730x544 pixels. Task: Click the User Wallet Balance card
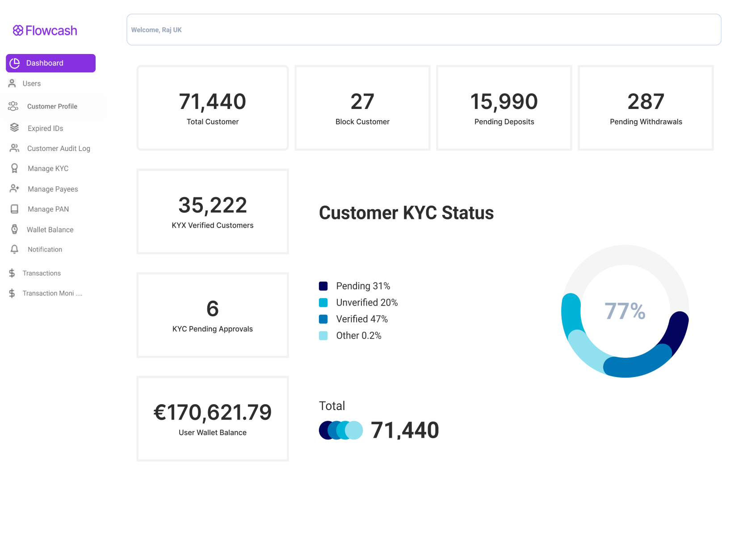pos(213,418)
